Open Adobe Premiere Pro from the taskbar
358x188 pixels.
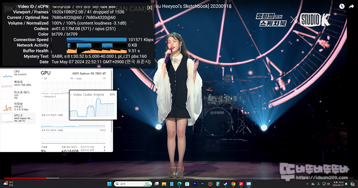195,184
